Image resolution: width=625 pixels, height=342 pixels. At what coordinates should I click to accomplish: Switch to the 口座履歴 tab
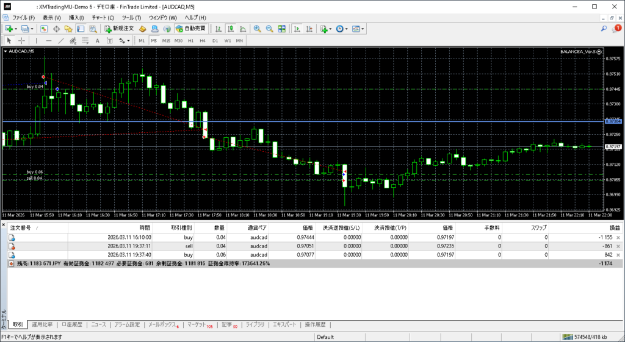[x=71, y=324]
